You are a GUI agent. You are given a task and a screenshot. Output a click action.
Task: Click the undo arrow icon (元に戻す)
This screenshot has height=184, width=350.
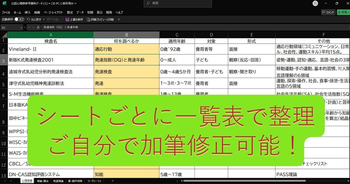[x=28, y=20]
